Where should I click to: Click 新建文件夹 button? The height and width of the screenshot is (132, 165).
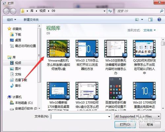31,20
